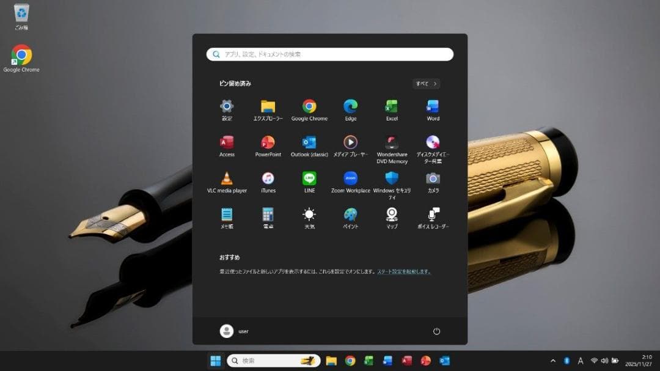The width and height of the screenshot is (660, 371).
Task: Open Zoom Workplace
Action: pyautogui.click(x=350, y=181)
